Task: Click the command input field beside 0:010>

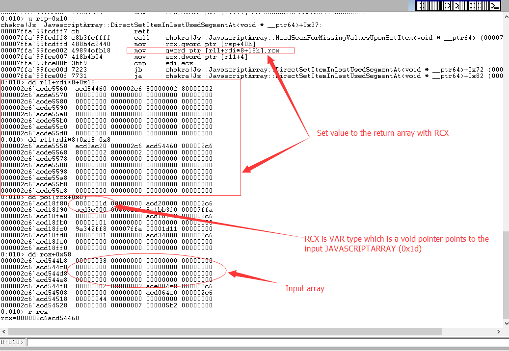Action: (x=98, y=342)
